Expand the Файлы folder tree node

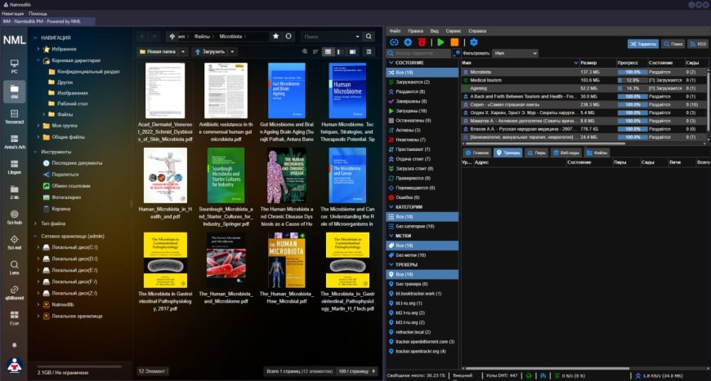point(44,114)
